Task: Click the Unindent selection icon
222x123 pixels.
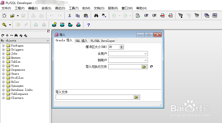Action: tap(154, 16)
